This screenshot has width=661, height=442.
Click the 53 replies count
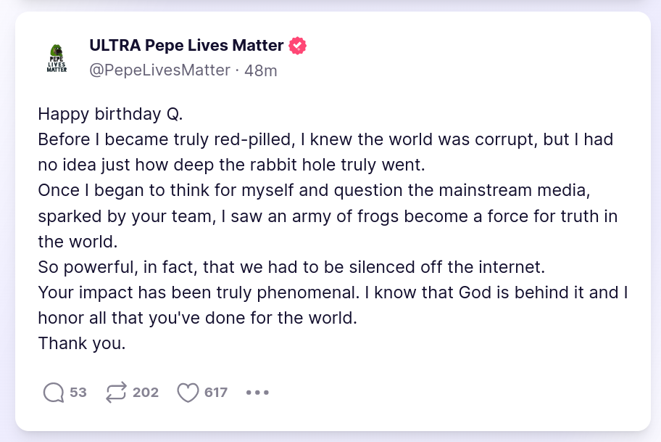coord(78,393)
